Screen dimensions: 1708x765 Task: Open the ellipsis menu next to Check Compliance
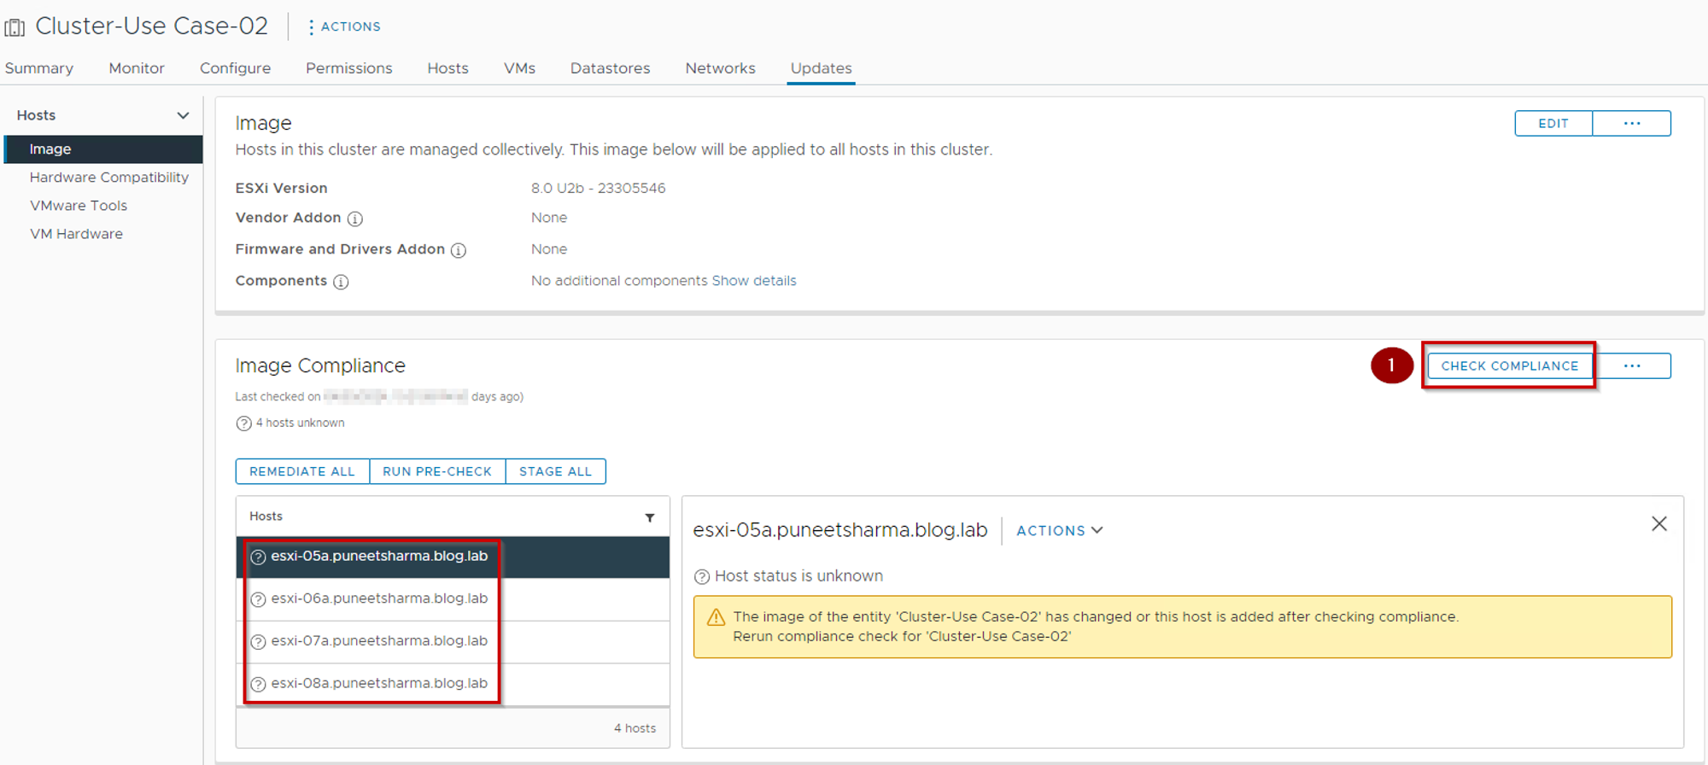[1631, 366]
